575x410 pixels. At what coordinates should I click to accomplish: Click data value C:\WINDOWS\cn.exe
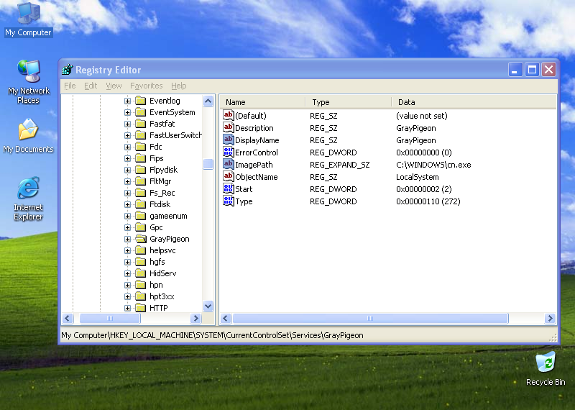click(433, 165)
